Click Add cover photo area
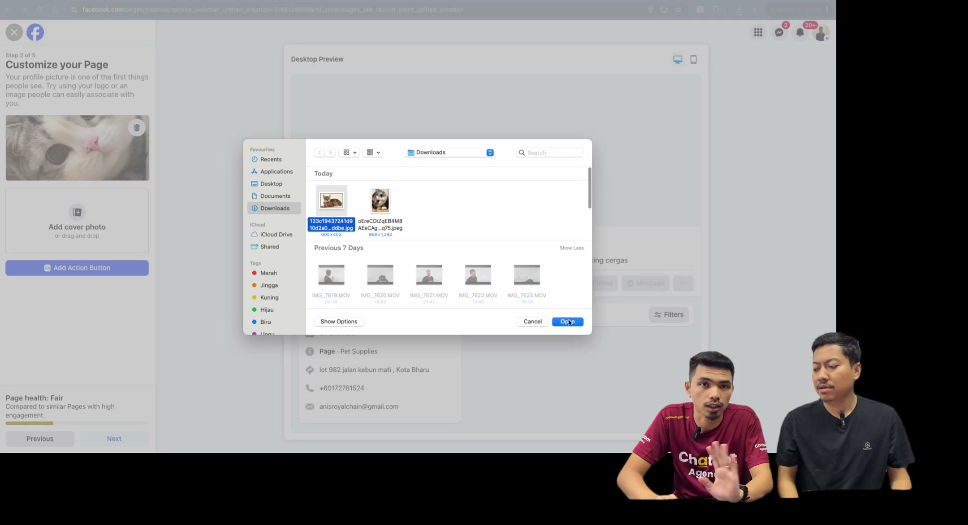Viewport: 968px width, 525px height. click(x=77, y=221)
